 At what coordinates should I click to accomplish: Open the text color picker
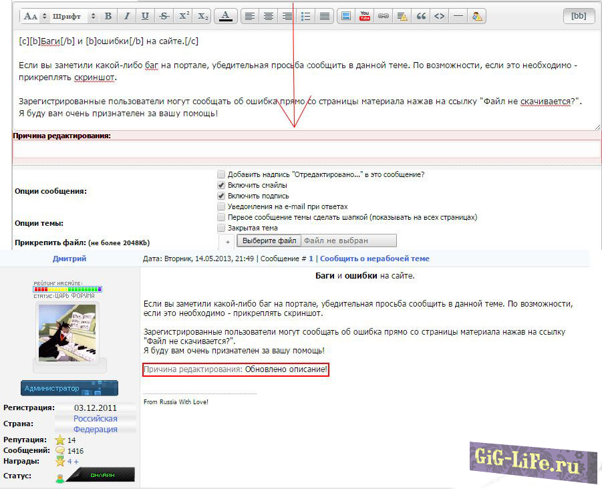[x=226, y=16]
